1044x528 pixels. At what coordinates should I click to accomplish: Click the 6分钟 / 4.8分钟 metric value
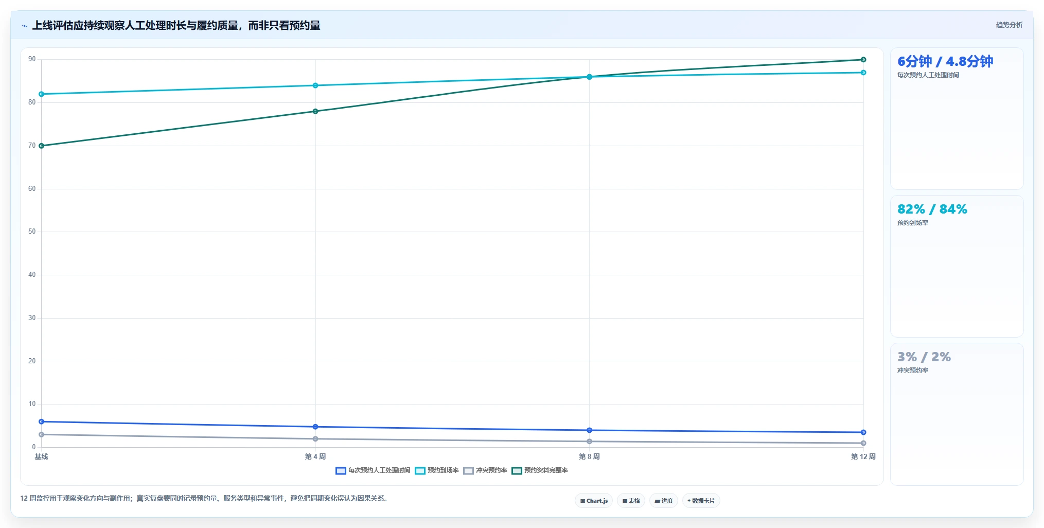(x=945, y=62)
